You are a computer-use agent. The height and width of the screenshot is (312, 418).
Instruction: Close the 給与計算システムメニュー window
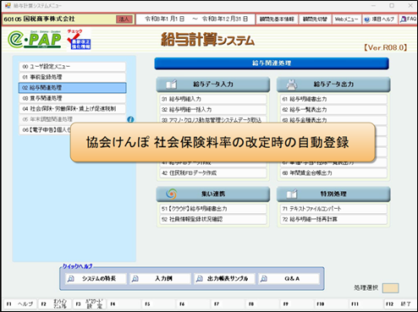pyautogui.click(x=410, y=5)
